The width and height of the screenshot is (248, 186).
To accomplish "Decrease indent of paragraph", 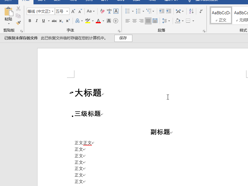I will point(162,11).
